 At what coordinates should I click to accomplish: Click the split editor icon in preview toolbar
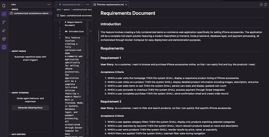(266, 4)
